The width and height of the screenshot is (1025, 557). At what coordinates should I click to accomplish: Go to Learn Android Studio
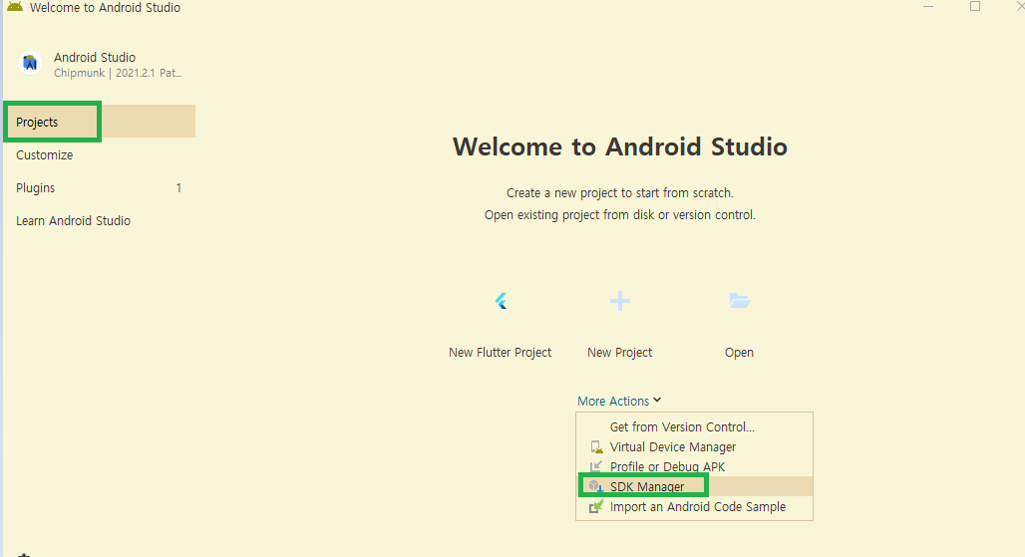click(100, 221)
